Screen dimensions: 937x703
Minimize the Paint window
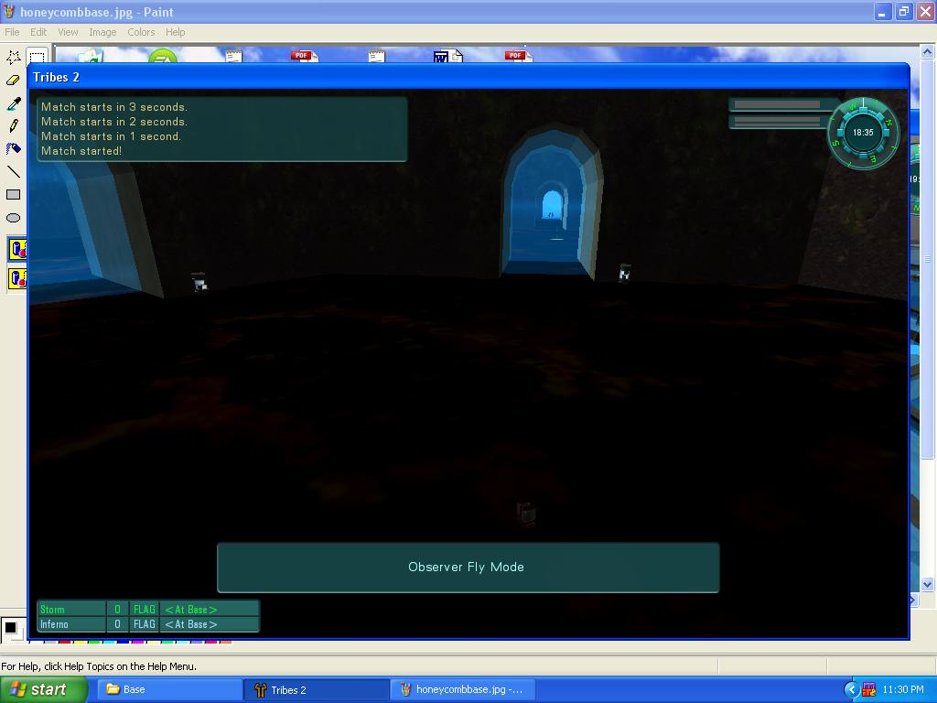pyautogui.click(x=883, y=11)
